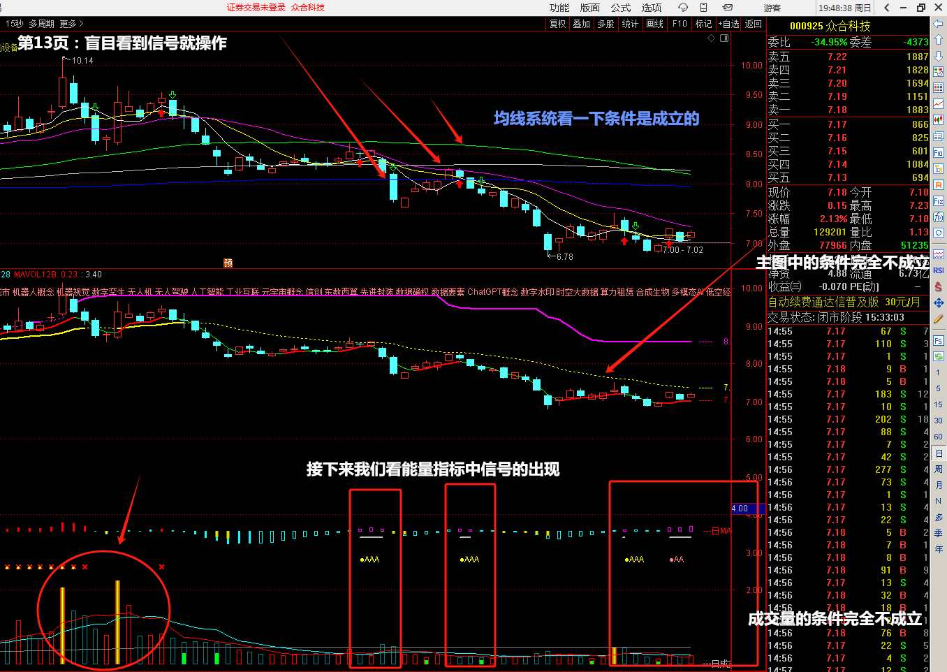947x672 pixels.
Task: Click the Fiz sidebar icon
Action: [x=939, y=200]
